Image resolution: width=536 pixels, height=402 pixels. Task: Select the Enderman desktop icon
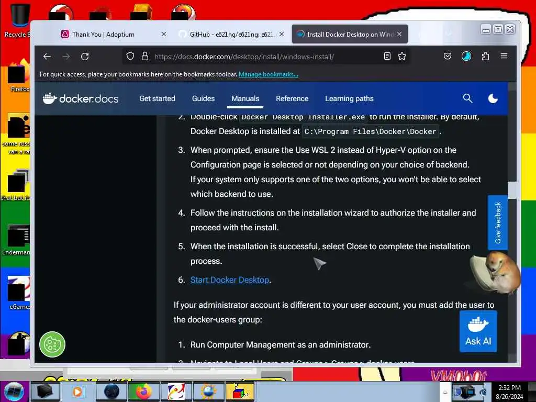point(17,239)
